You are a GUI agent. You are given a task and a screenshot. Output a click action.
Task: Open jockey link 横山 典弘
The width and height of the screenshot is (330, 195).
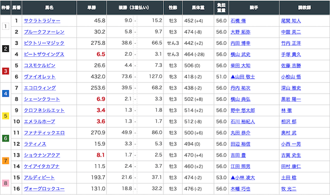(x=240, y=99)
